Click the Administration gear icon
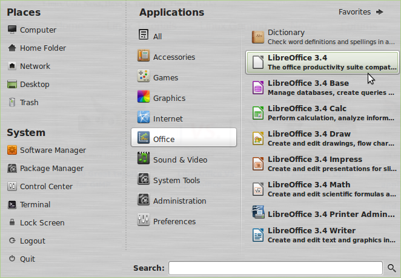The height and width of the screenshot is (278, 401). pyautogui.click(x=144, y=199)
